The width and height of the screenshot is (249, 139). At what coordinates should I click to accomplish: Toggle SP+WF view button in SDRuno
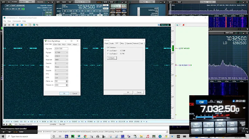pyautogui.click(x=16, y=132)
